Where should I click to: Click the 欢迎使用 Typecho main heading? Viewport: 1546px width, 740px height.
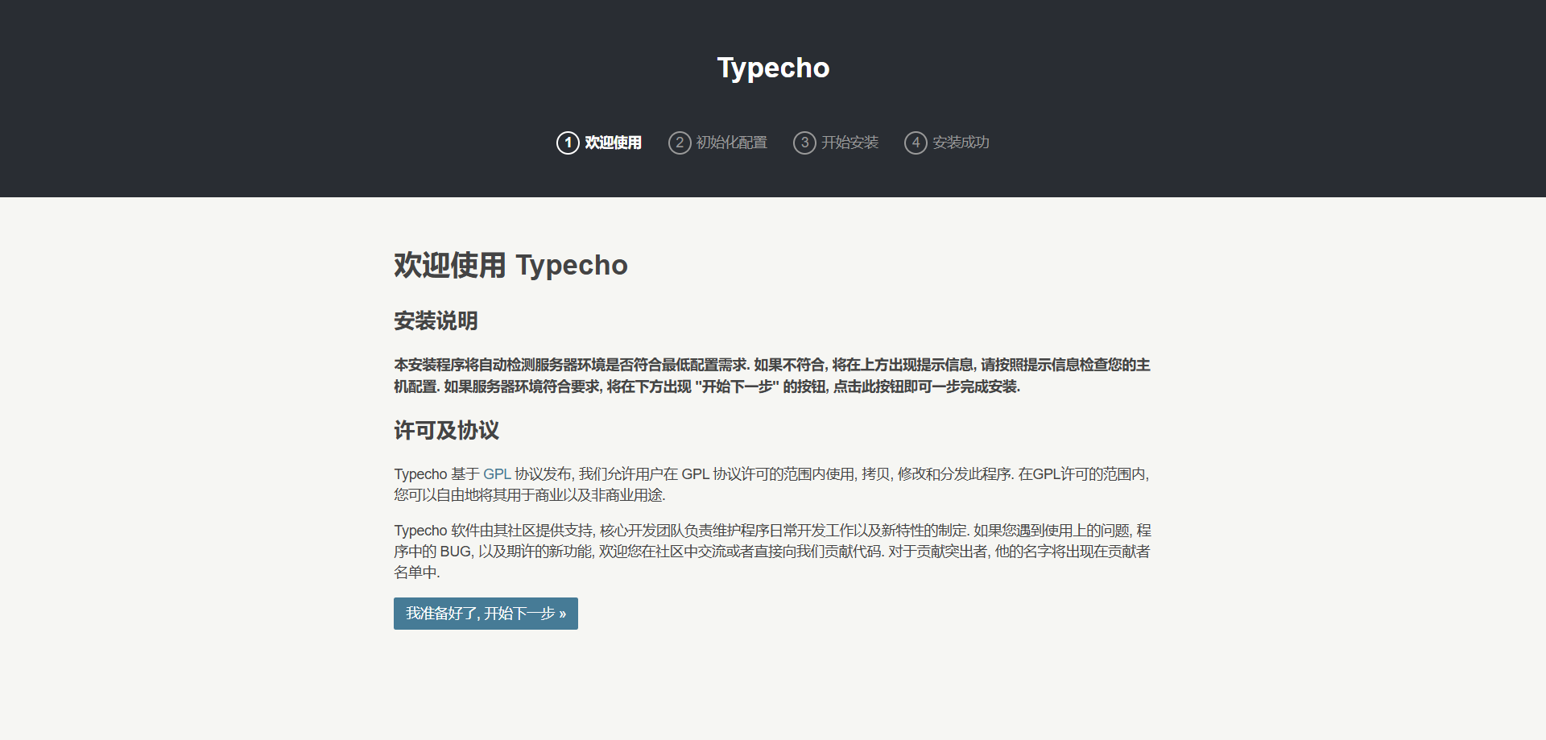pyautogui.click(x=511, y=265)
